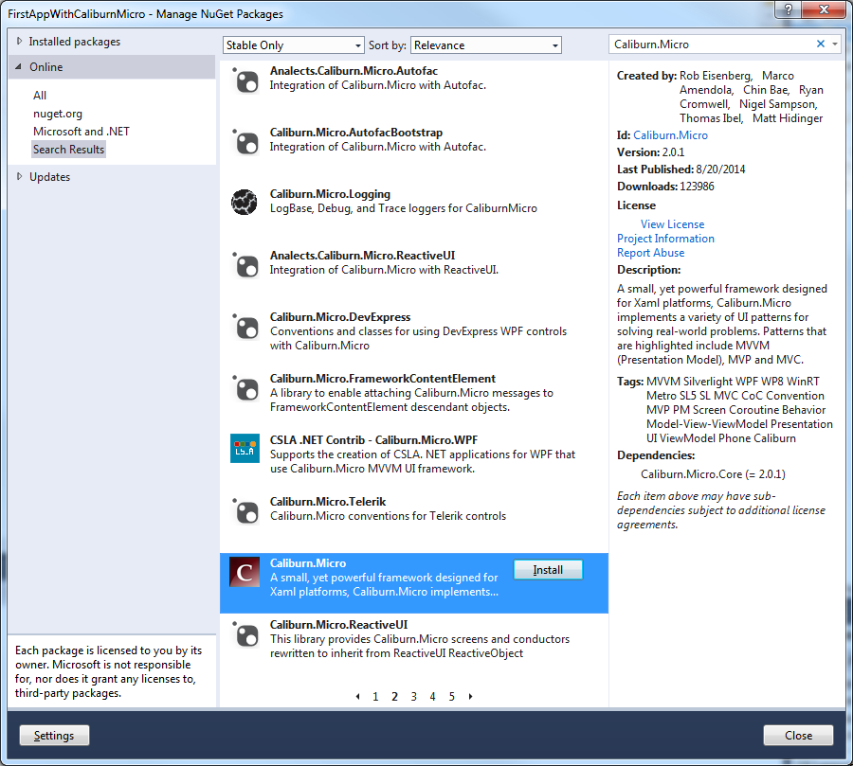The height and width of the screenshot is (766, 853).
Task: Expand the Updates section
Action: (20, 176)
